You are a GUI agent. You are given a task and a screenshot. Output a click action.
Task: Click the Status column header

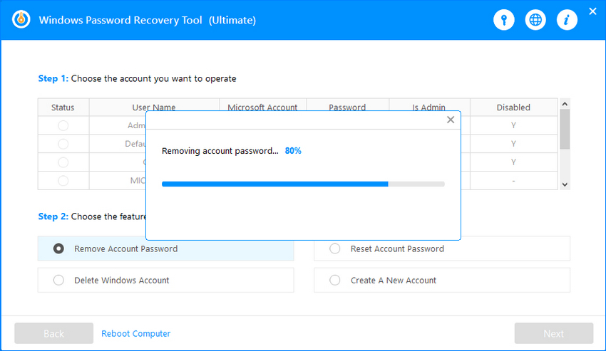(63, 108)
